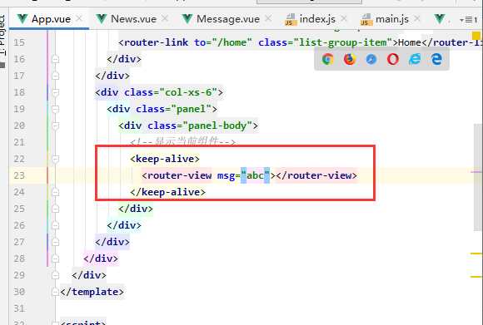Collapse fold marker on line 17
Viewport: 483px width, 325px height.
pos(56,76)
